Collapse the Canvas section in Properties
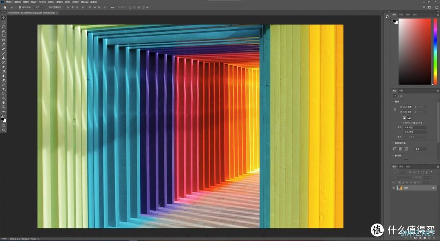Viewport: 440px width, 241px height. (393, 101)
